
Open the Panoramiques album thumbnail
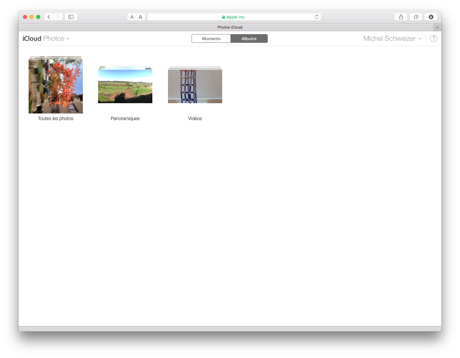click(x=125, y=86)
